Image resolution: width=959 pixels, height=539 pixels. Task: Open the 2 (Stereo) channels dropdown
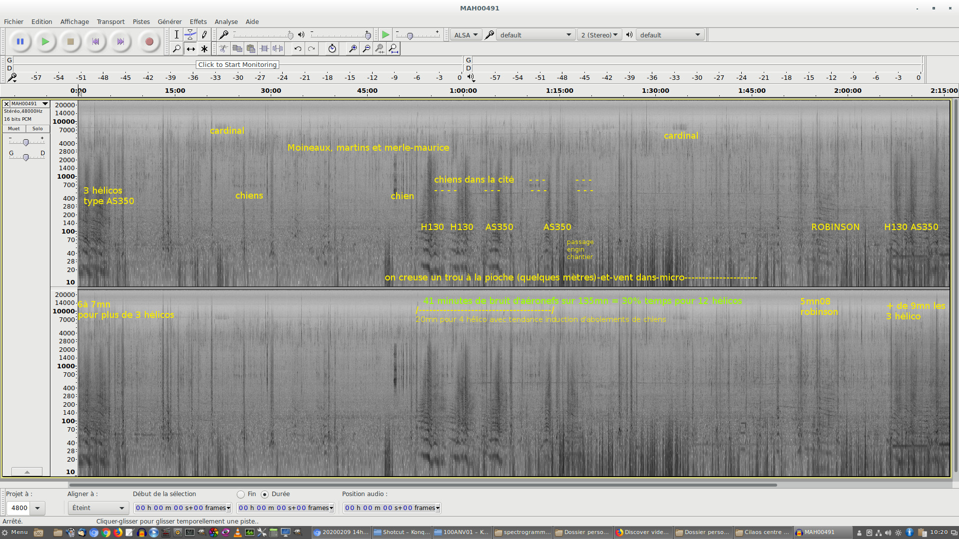tap(599, 35)
